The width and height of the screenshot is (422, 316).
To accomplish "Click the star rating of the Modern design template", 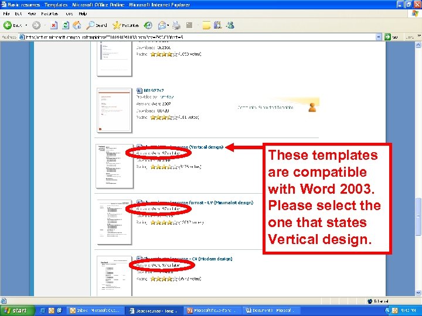I will point(164,279).
